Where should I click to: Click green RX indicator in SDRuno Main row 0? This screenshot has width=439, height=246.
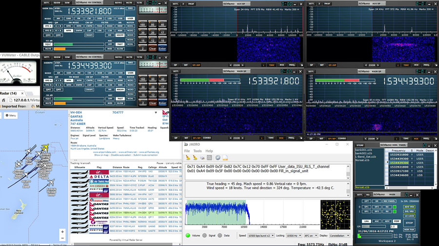(x=395, y=207)
